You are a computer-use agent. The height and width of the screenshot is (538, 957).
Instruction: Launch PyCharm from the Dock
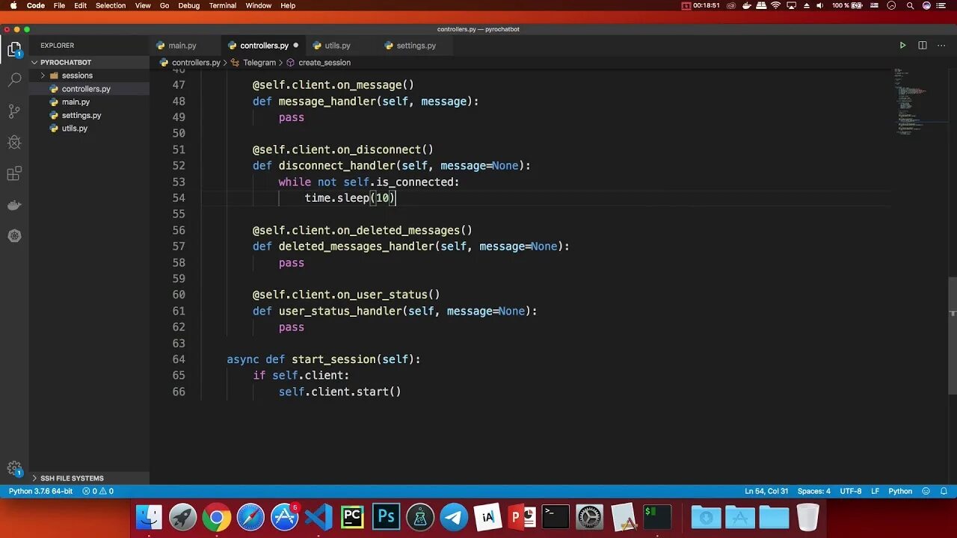click(352, 517)
